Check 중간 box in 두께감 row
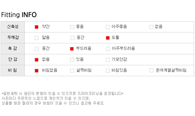Viewport: 195px width, 116px height. (72, 38)
